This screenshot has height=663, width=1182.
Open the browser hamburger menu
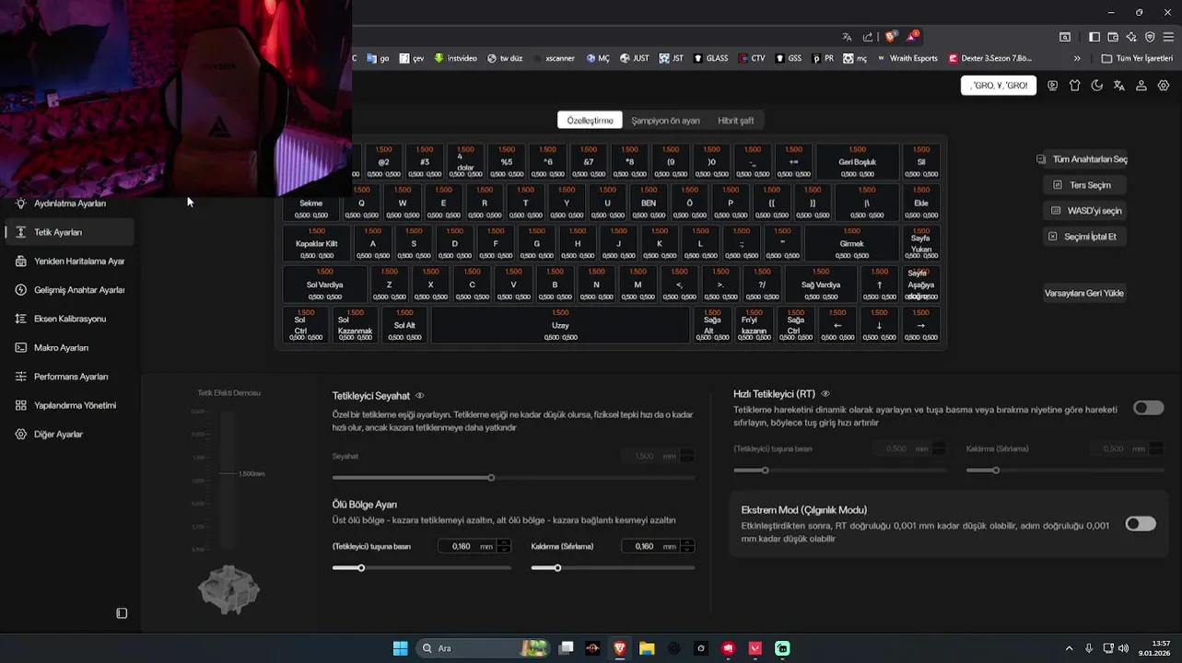pyautogui.click(x=1168, y=37)
